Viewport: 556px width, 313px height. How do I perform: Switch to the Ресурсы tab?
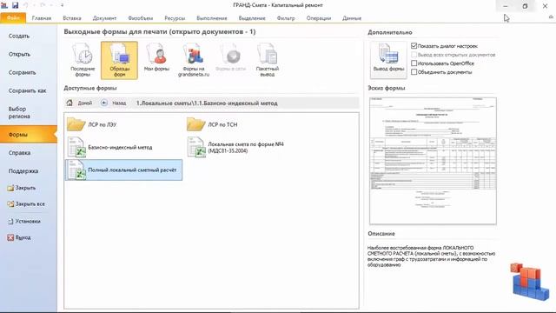coord(175,18)
